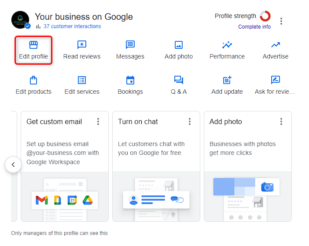309x246 pixels.
Task: Click the Edit services label
Action: coord(82,92)
